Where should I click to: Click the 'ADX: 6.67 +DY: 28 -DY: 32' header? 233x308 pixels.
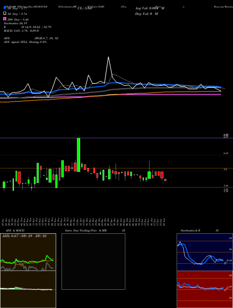(24, 236)
